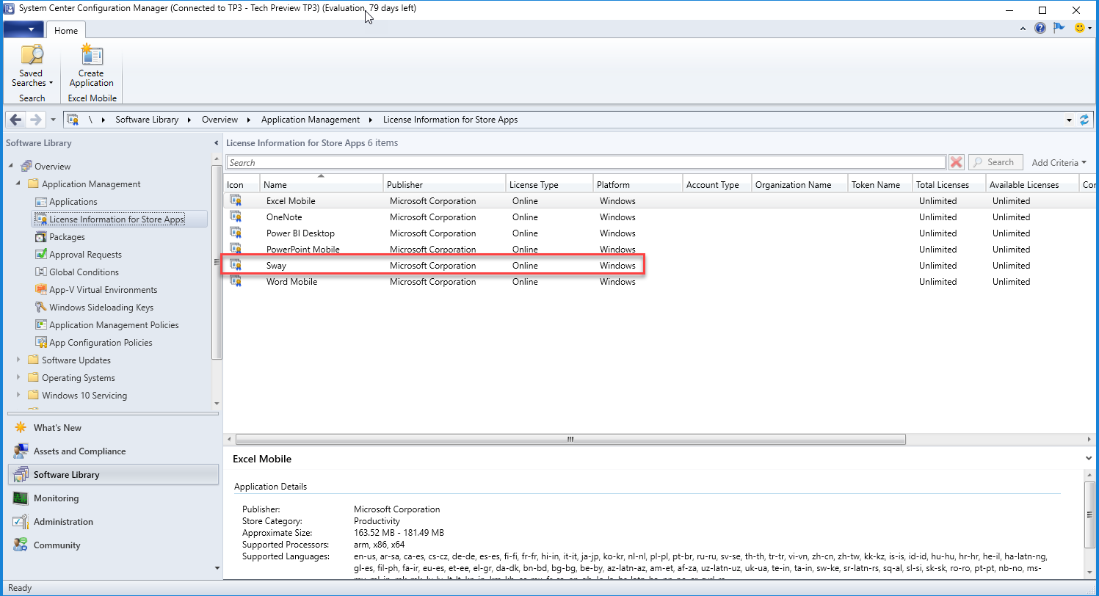Screen dimensions: 1099x596
Task: Click the OneNote row icon
Action: pyautogui.click(x=236, y=217)
